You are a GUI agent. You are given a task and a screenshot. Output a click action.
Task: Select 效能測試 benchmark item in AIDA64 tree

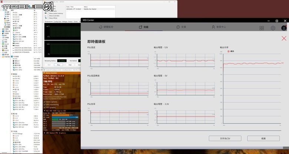[5, 57]
